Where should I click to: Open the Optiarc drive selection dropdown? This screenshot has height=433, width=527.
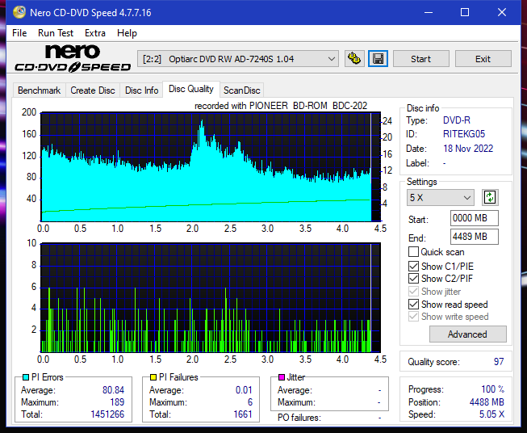click(x=237, y=59)
